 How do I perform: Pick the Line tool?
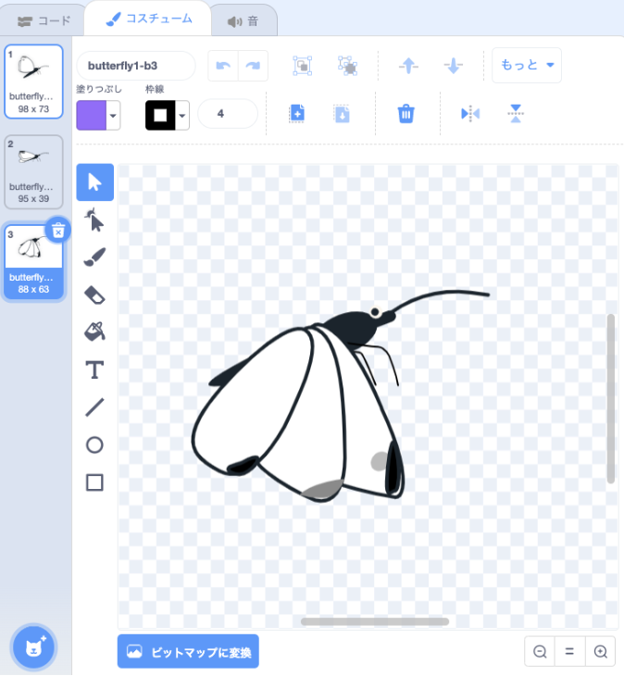tap(94, 407)
